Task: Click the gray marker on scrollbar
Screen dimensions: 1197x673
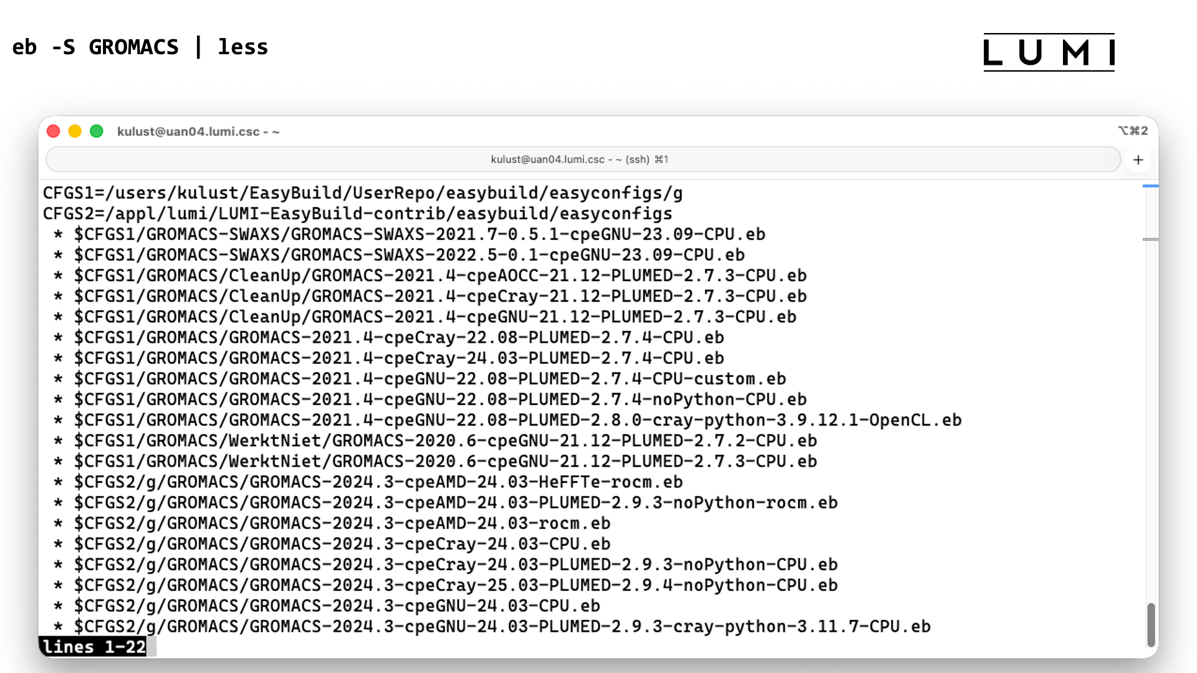Action: [x=1150, y=239]
